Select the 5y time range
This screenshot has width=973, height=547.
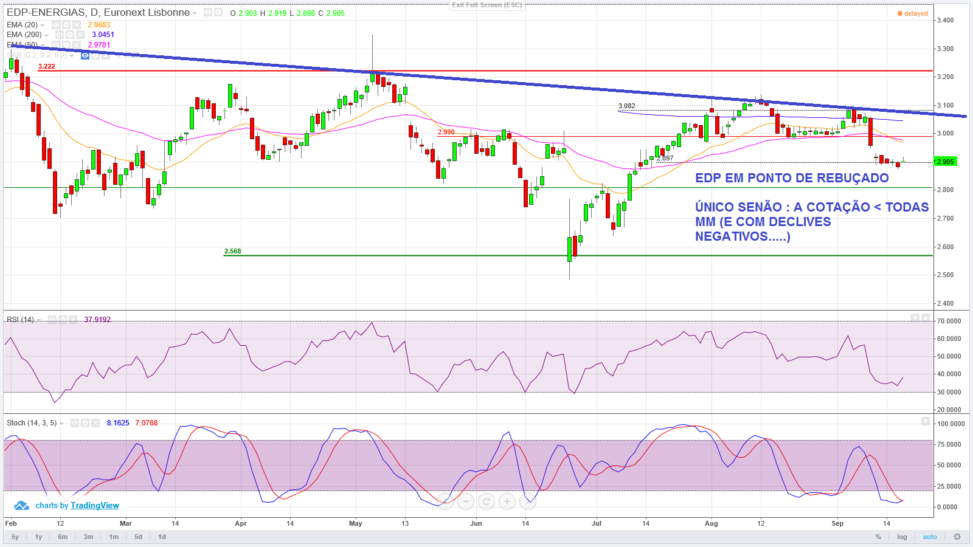15,537
